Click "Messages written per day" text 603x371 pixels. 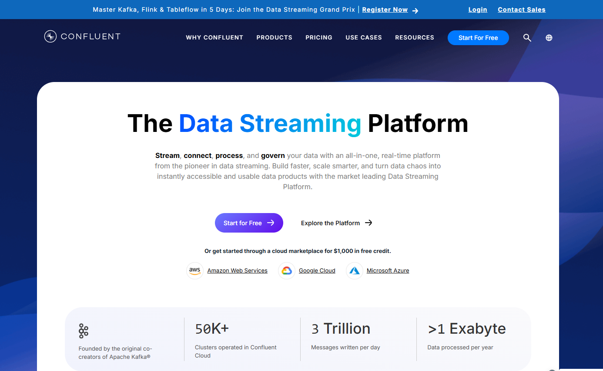[345, 348]
